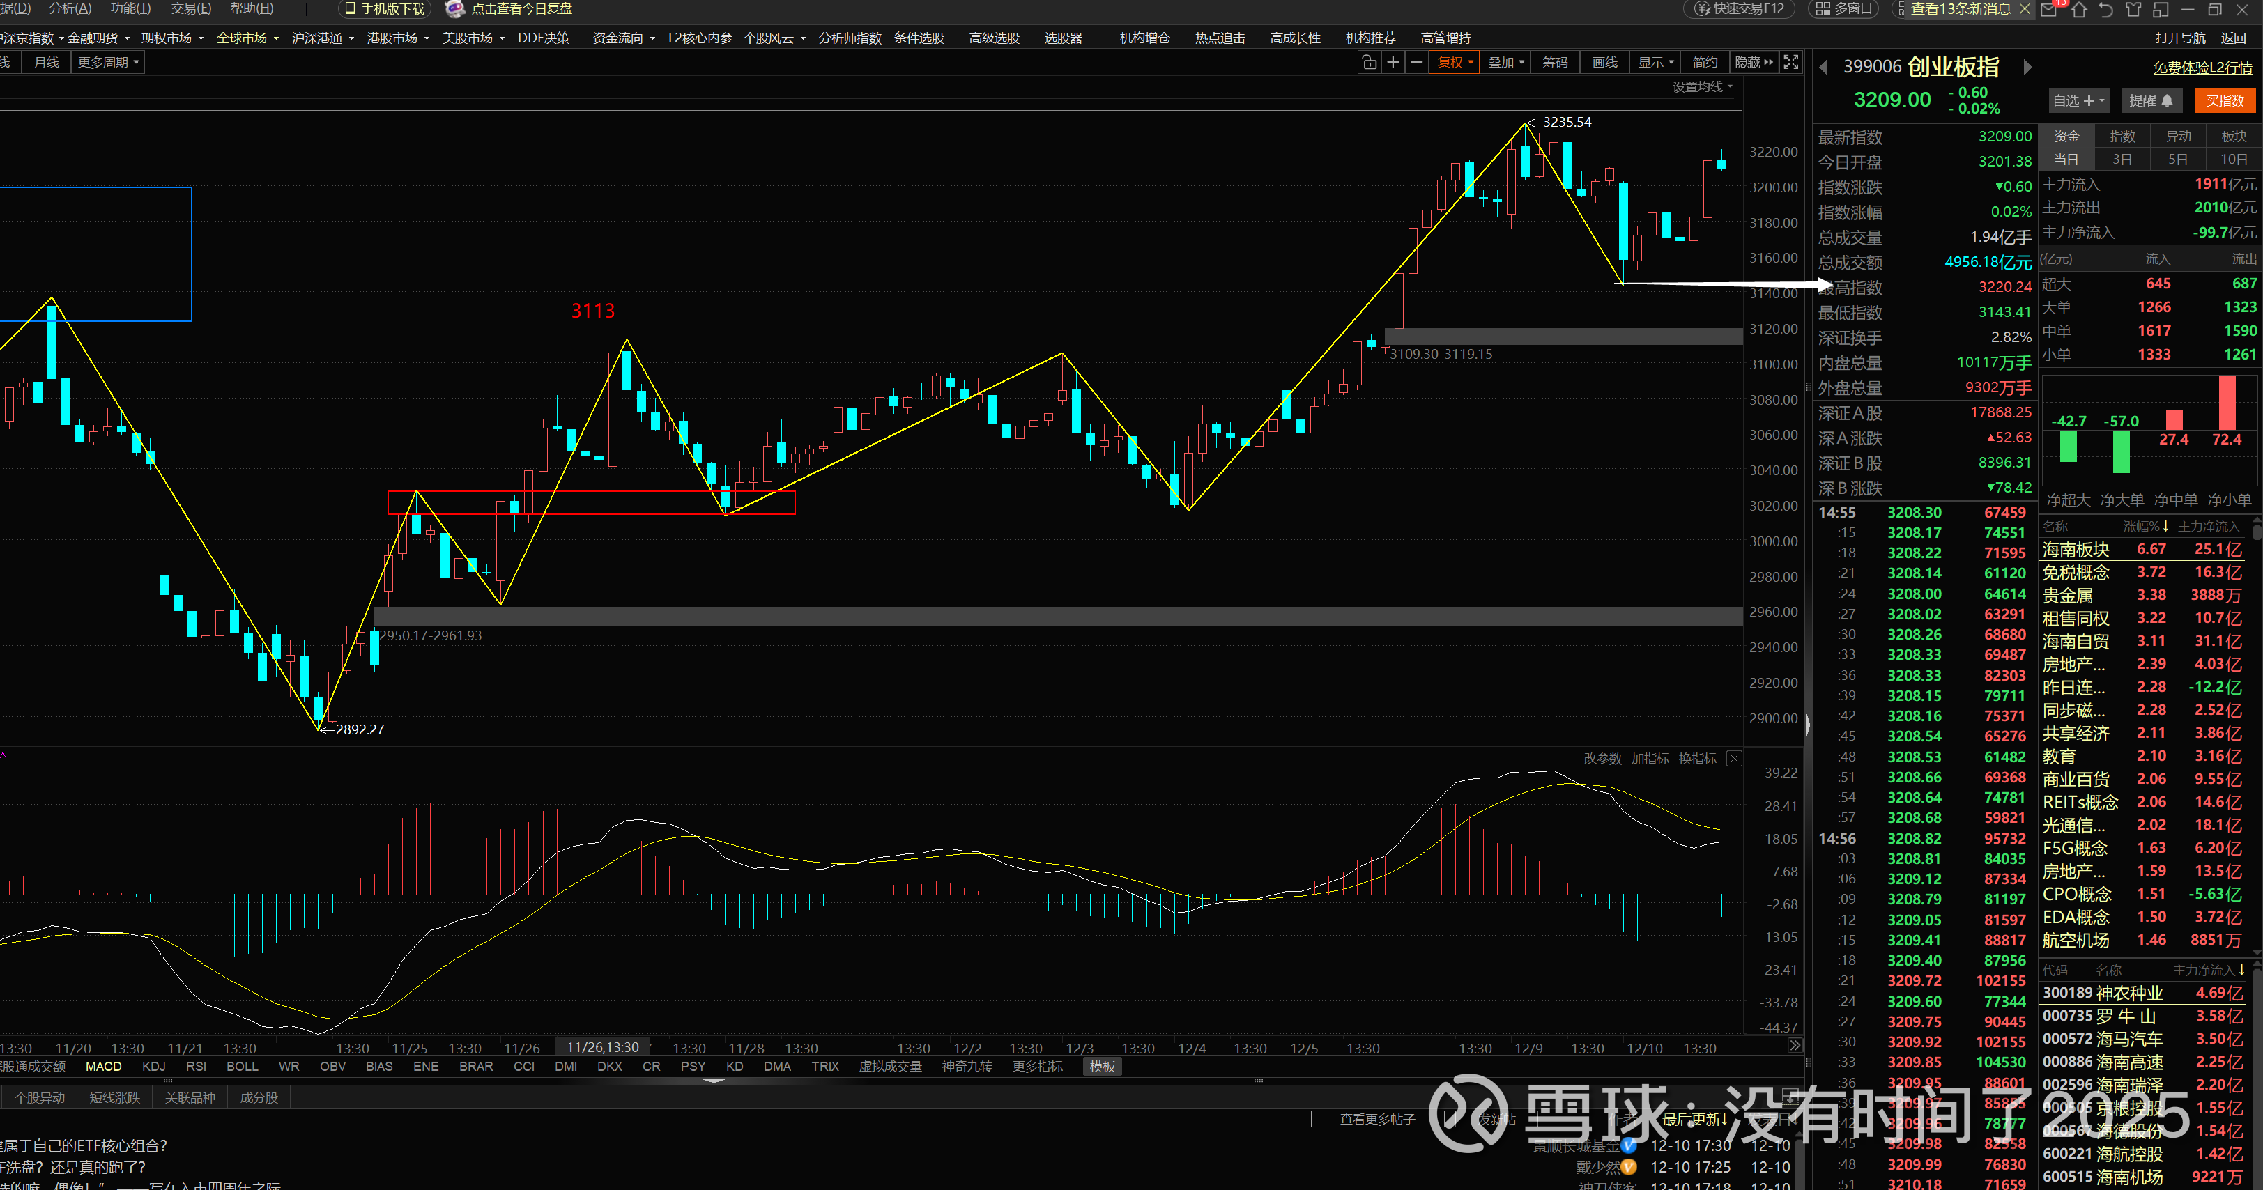Open the 设置均线 dropdown
The image size is (2263, 1190).
pos(1702,86)
